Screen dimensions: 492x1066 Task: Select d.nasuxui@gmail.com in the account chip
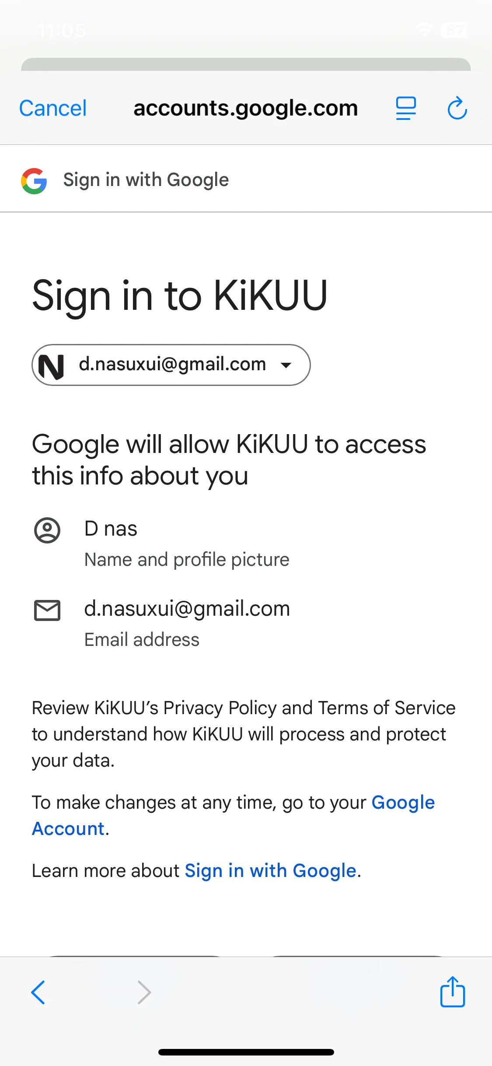point(172,365)
